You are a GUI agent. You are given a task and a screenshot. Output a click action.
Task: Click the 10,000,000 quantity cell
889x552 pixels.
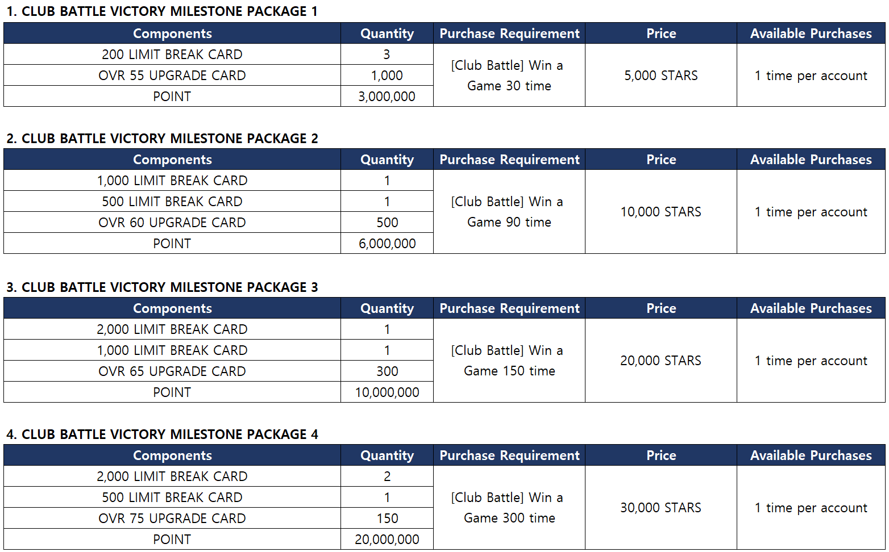[x=387, y=392]
